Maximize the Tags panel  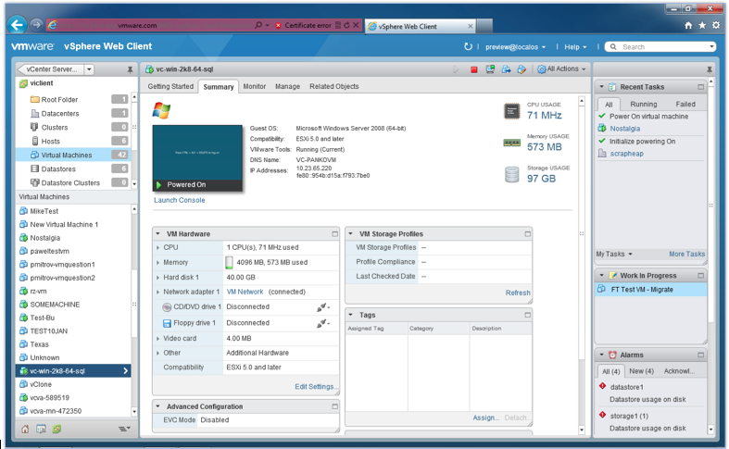[x=527, y=316]
